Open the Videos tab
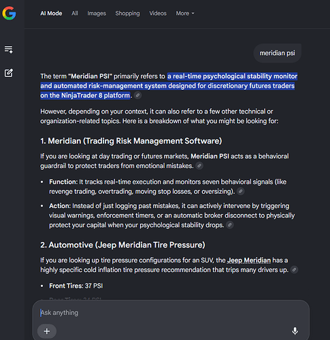330x340 pixels. coord(158,14)
